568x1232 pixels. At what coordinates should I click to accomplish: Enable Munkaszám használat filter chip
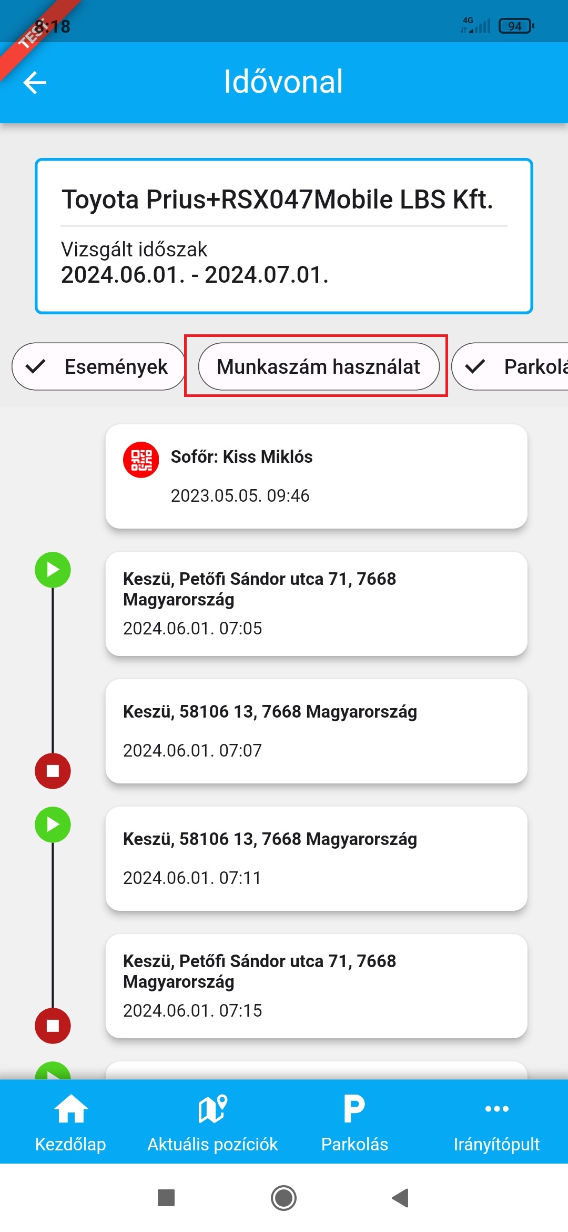tap(318, 366)
